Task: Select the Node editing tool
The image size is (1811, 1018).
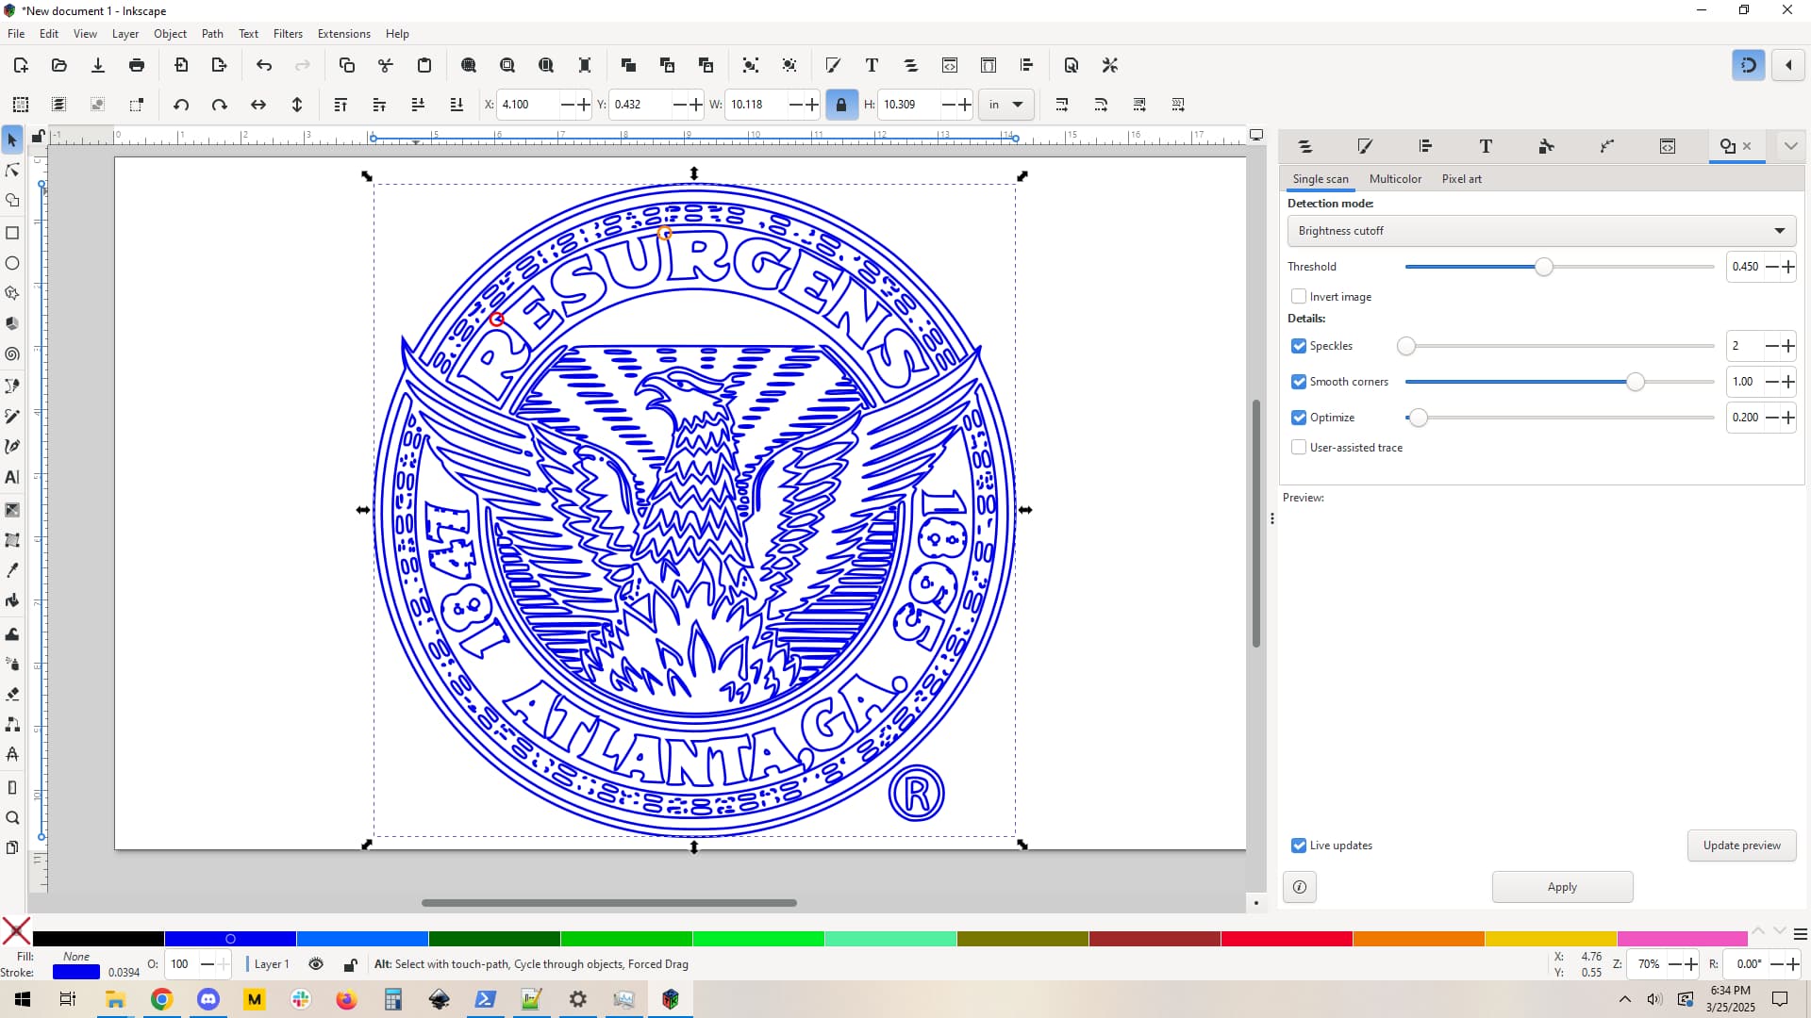Action: 12,171
